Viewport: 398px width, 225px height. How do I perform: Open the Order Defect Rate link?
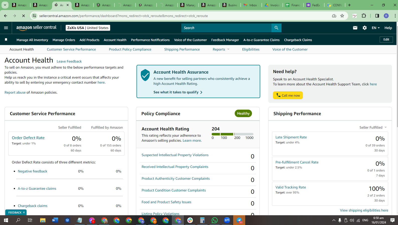coord(28,138)
